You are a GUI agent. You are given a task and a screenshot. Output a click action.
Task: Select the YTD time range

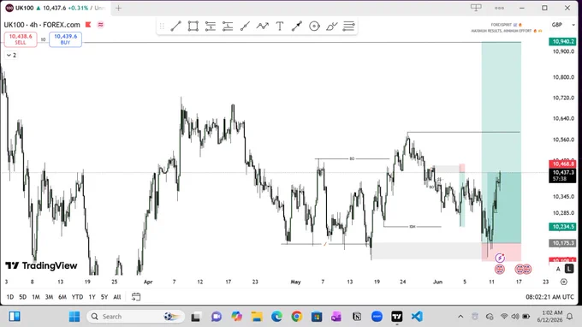(x=77, y=297)
